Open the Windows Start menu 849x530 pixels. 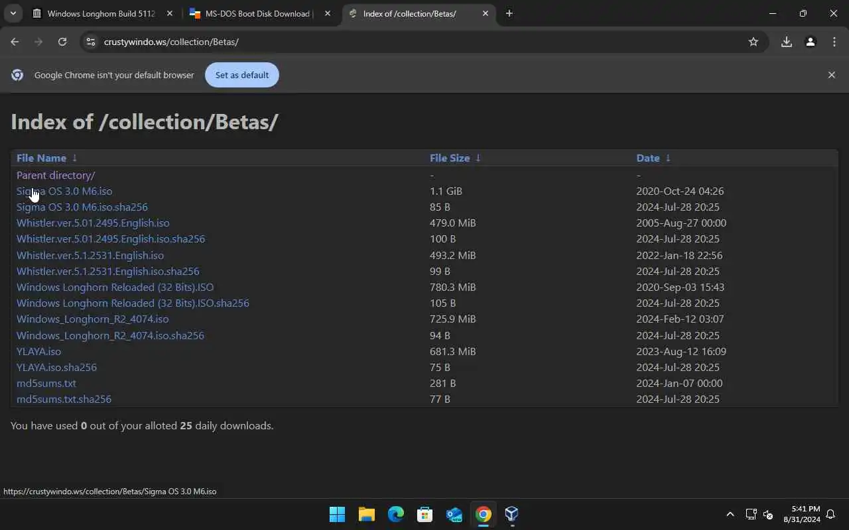point(337,514)
